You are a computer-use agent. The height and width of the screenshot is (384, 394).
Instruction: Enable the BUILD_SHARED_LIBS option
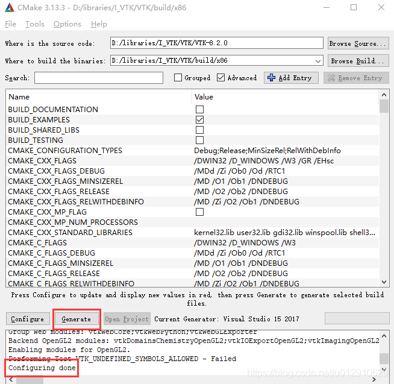point(199,130)
